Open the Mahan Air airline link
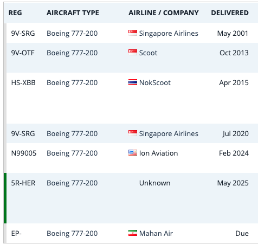 click(156, 234)
